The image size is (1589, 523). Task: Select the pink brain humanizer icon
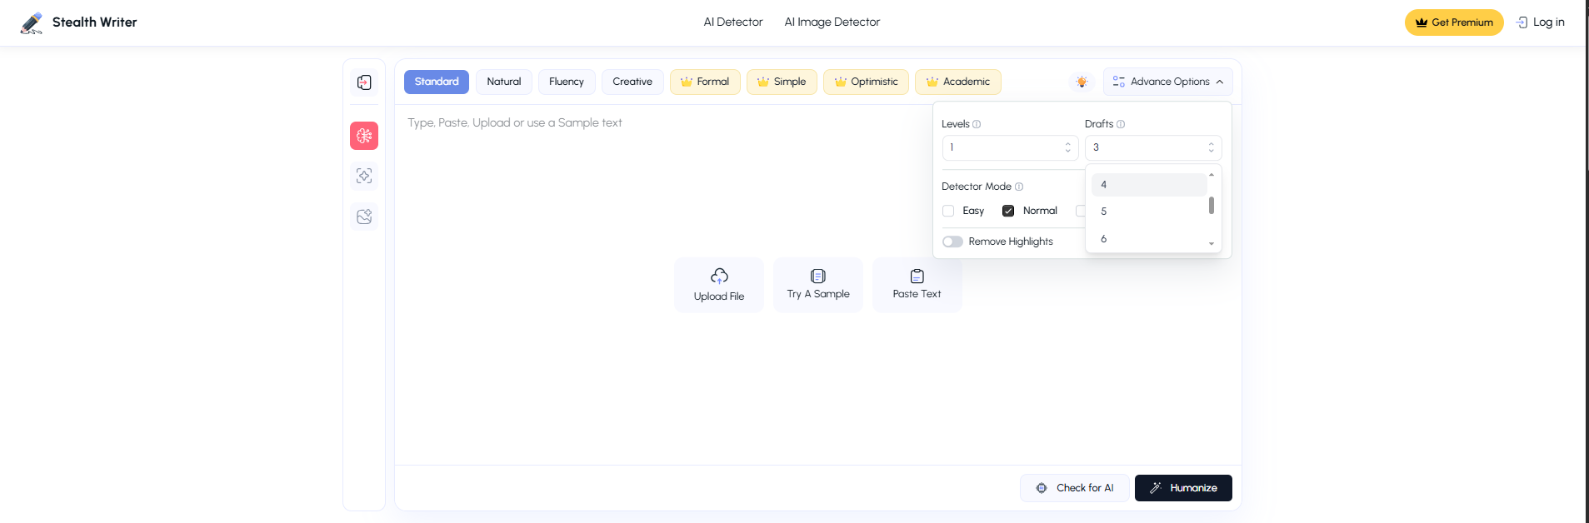(x=364, y=136)
